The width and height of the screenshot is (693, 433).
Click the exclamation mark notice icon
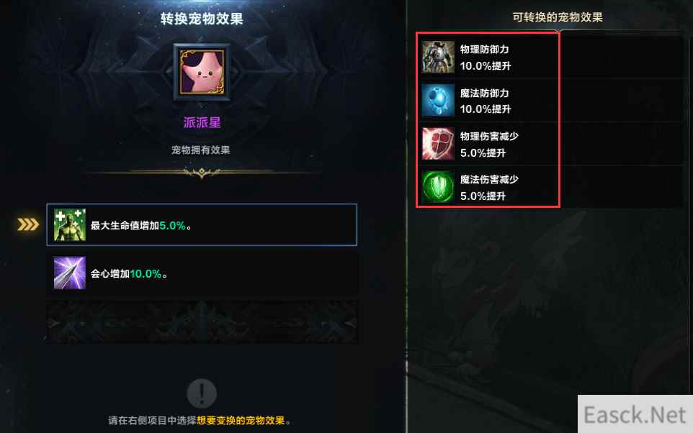tap(202, 393)
